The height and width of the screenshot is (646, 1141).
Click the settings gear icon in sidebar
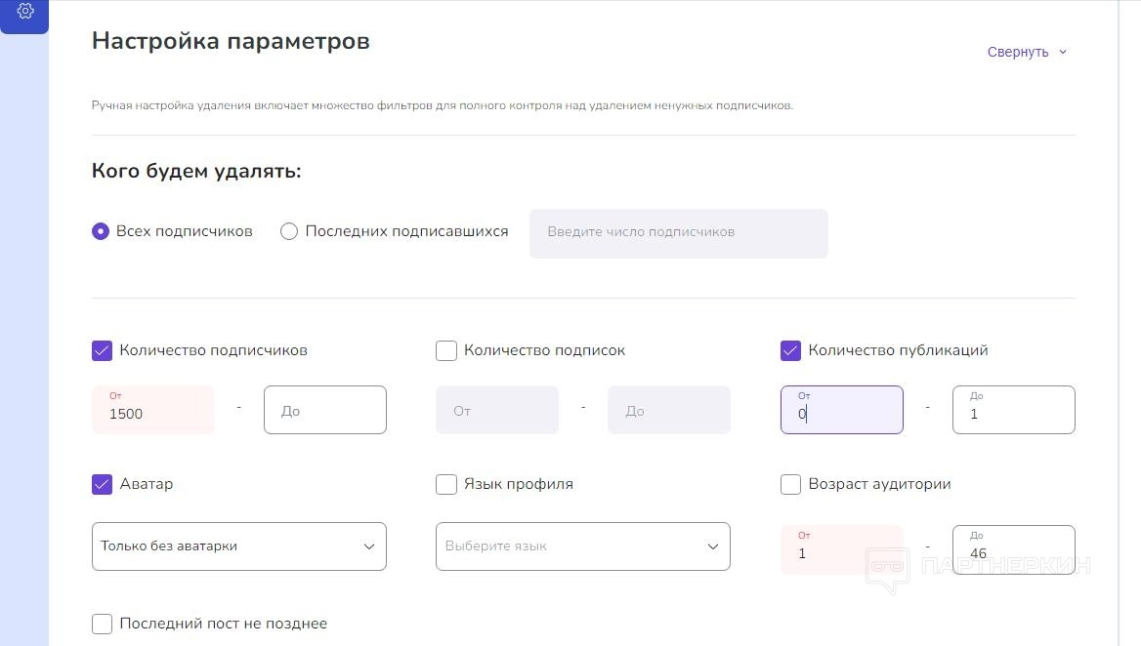[25, 12]
